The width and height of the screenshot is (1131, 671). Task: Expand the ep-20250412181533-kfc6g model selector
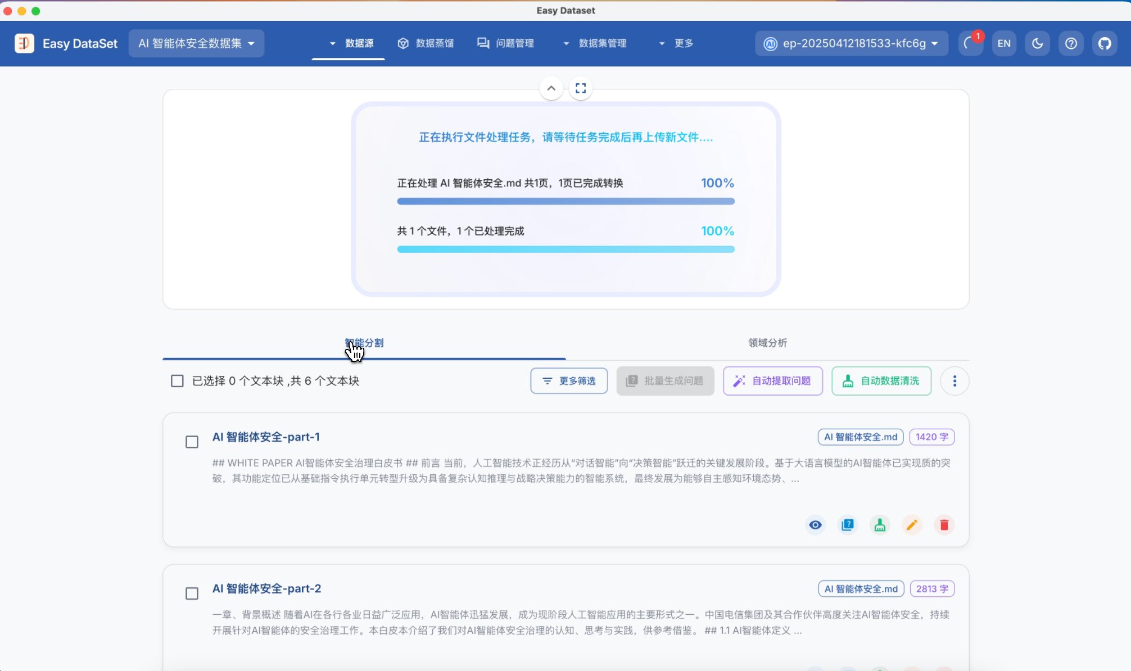(x=852, y=43)
